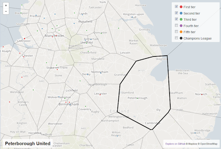Viewport: 221px width, 149px height.
Task: Click the Wolverhampton city label
Action: point(59,97)
